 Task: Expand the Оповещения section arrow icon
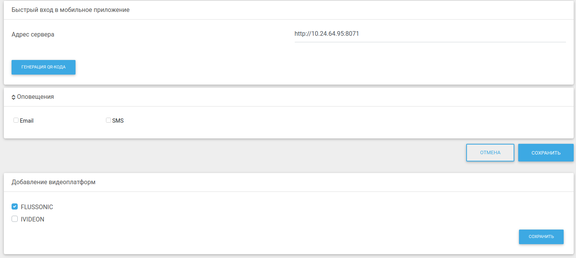(x=13, y=97)
